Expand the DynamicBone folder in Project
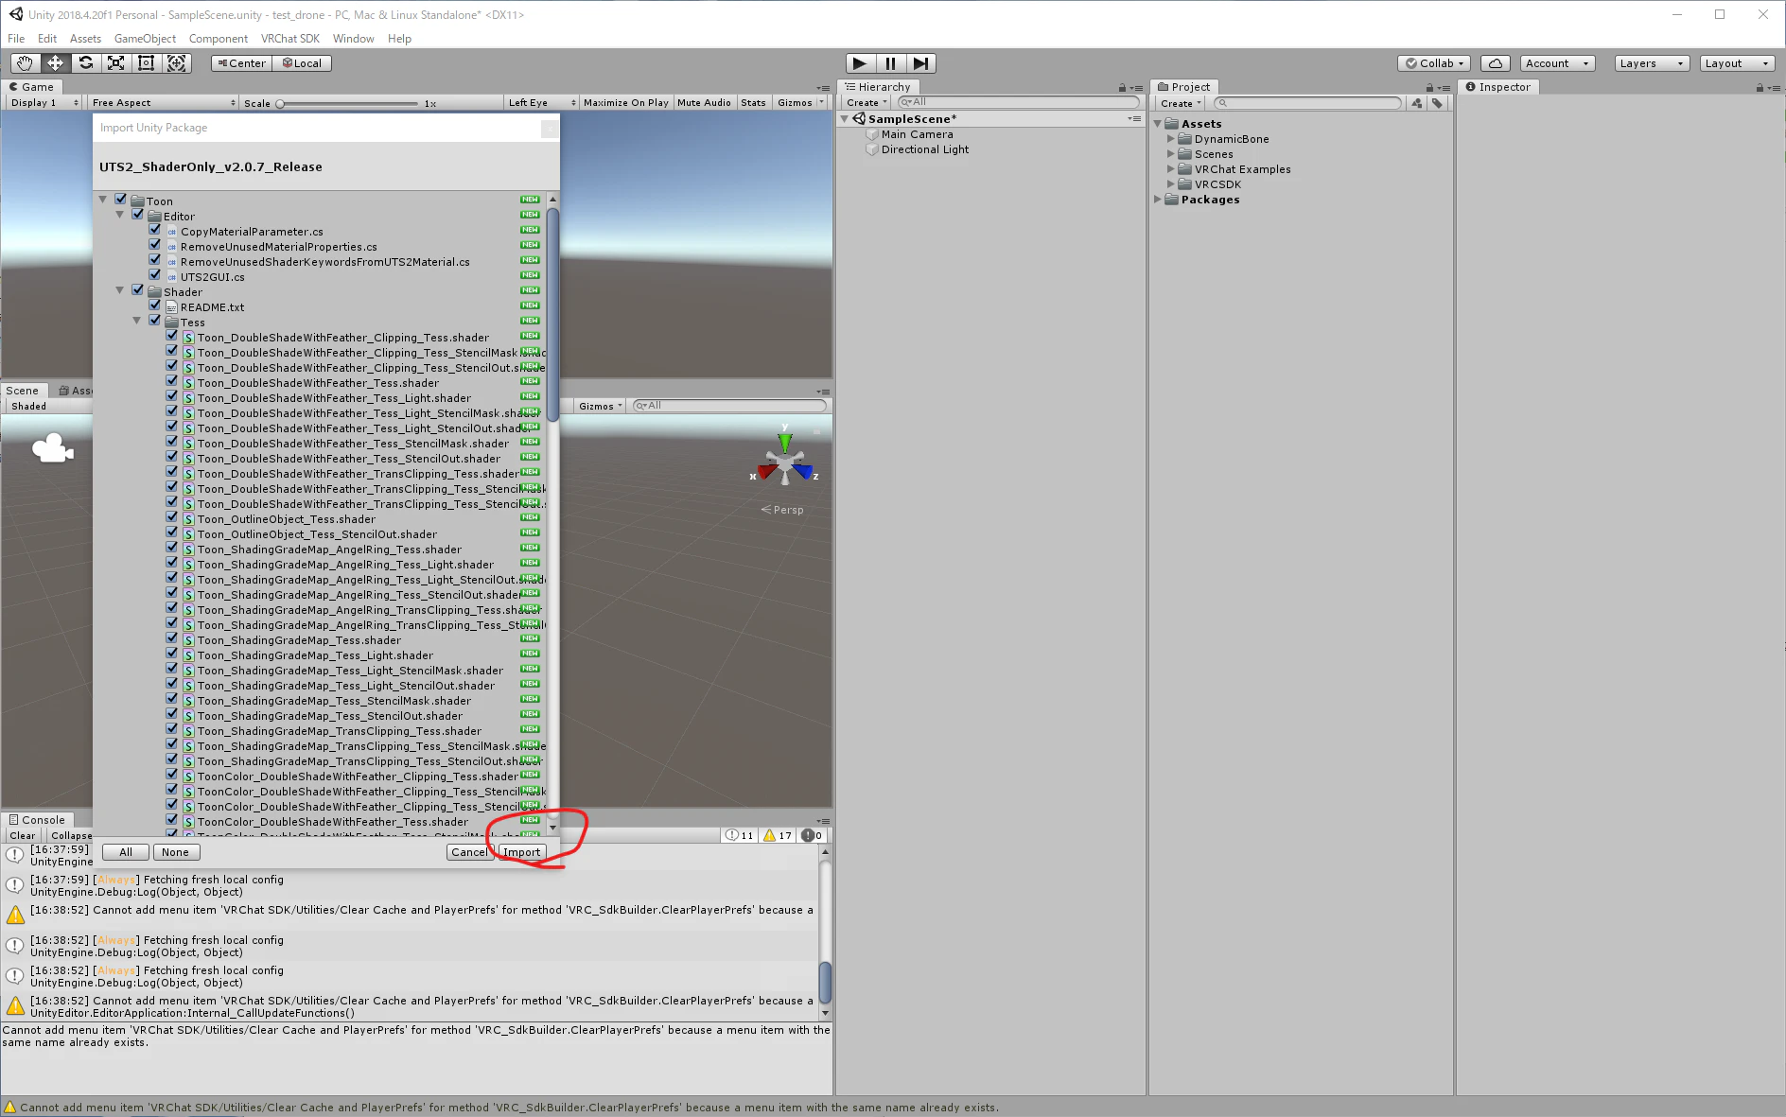1786x1117 pixels. tap(1171, 139)
